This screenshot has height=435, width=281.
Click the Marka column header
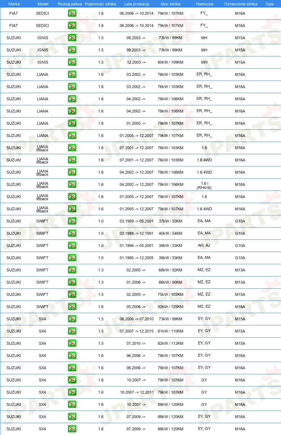coord(14,4)
